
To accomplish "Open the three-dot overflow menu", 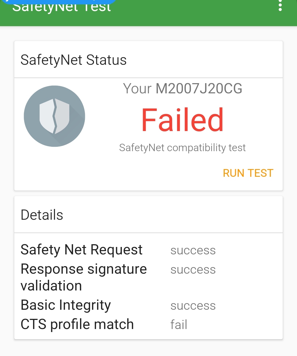I will pos(280,6).
